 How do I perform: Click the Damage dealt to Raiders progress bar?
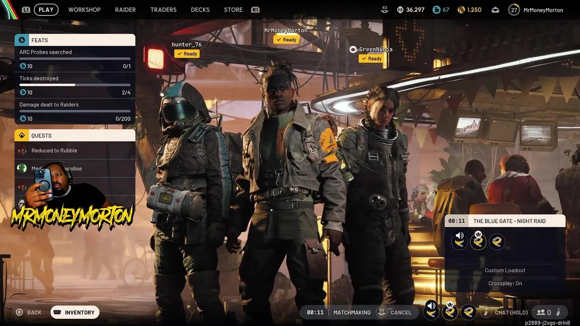click(x=75, y=111)
